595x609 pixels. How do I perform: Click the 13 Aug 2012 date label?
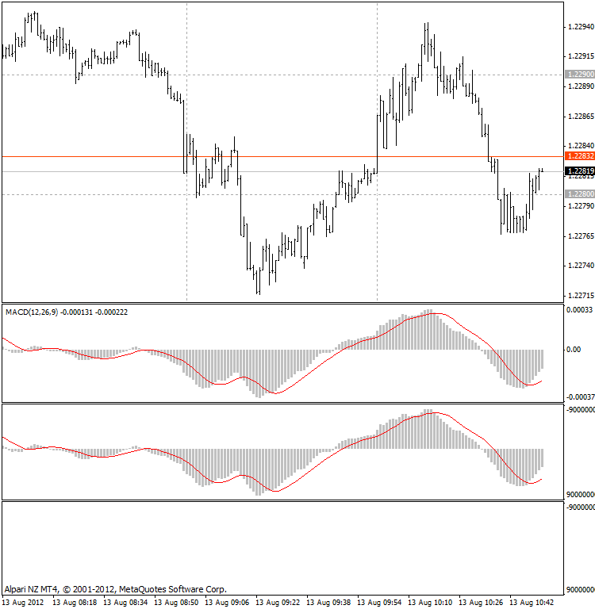pos(24,603)
